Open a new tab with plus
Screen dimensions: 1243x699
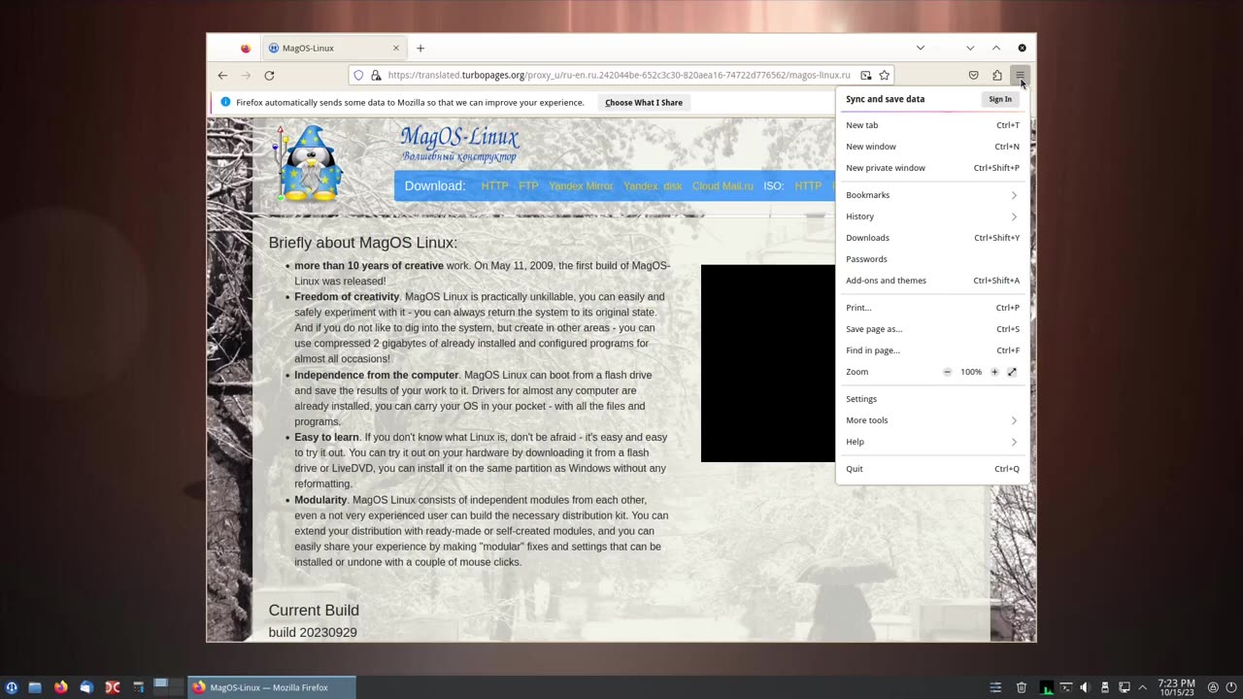click(420, 49)
